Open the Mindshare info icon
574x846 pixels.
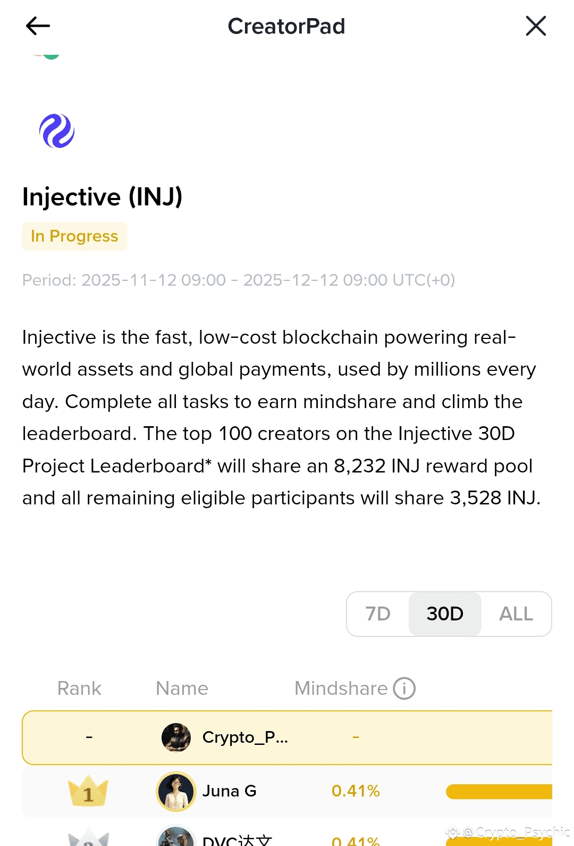click(404, 689)
